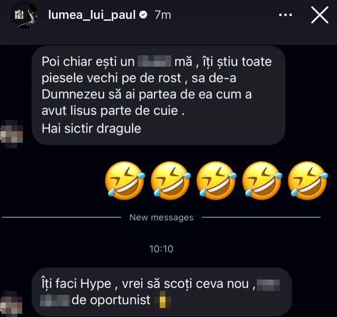337x317 pixels.
Task: Select the "Poi chiar ești un" message bubble
Action: pos(159,95)
